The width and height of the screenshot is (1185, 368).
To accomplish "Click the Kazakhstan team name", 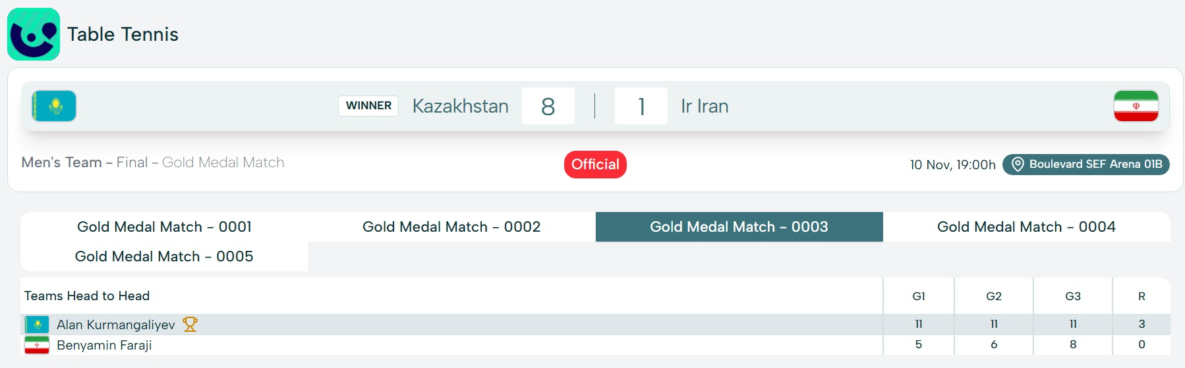I will click(x=460, y=107).
